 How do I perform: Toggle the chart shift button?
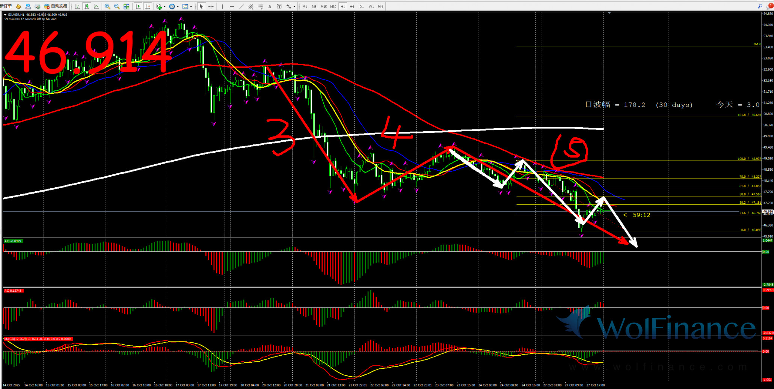coord(148,6)
